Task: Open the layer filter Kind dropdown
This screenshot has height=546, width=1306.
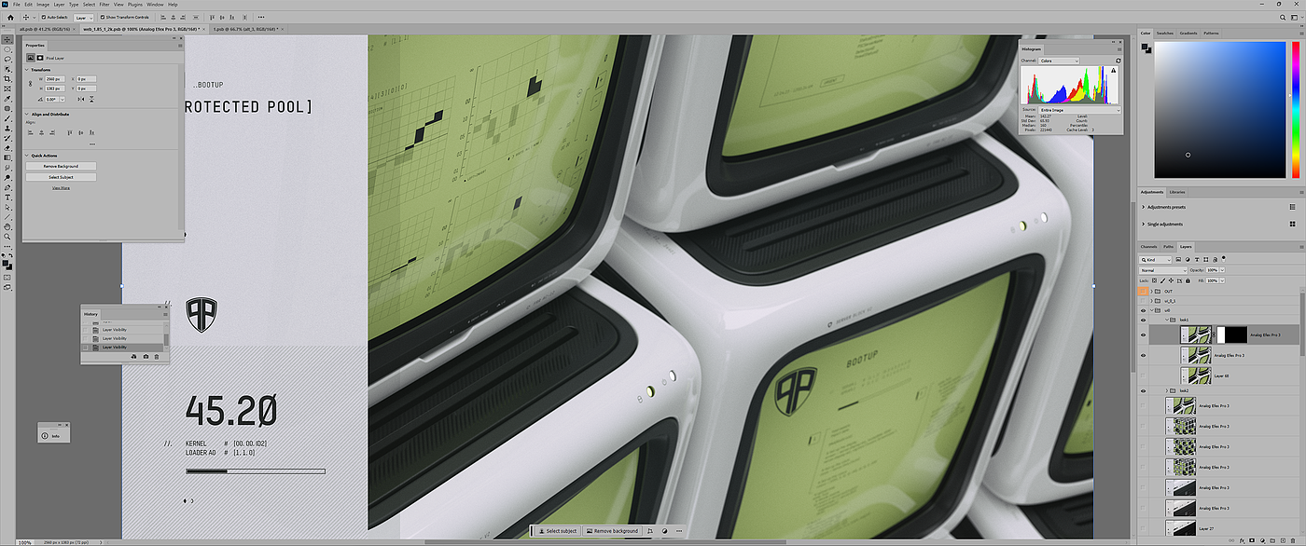Action: pyautogui.click(x=1156, y=260)
